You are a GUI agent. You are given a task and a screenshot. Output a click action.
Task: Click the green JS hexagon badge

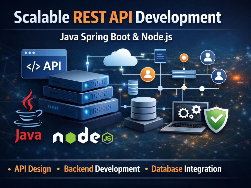coord(107,138)
